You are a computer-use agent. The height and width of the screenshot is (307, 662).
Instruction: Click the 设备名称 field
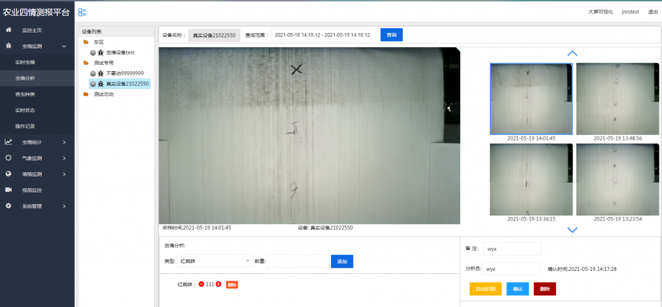pos(214,35)
